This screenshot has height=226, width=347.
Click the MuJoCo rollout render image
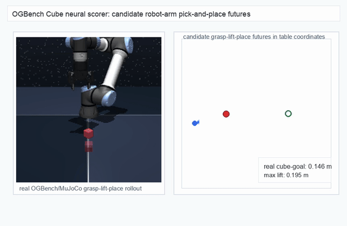point(89,110)
